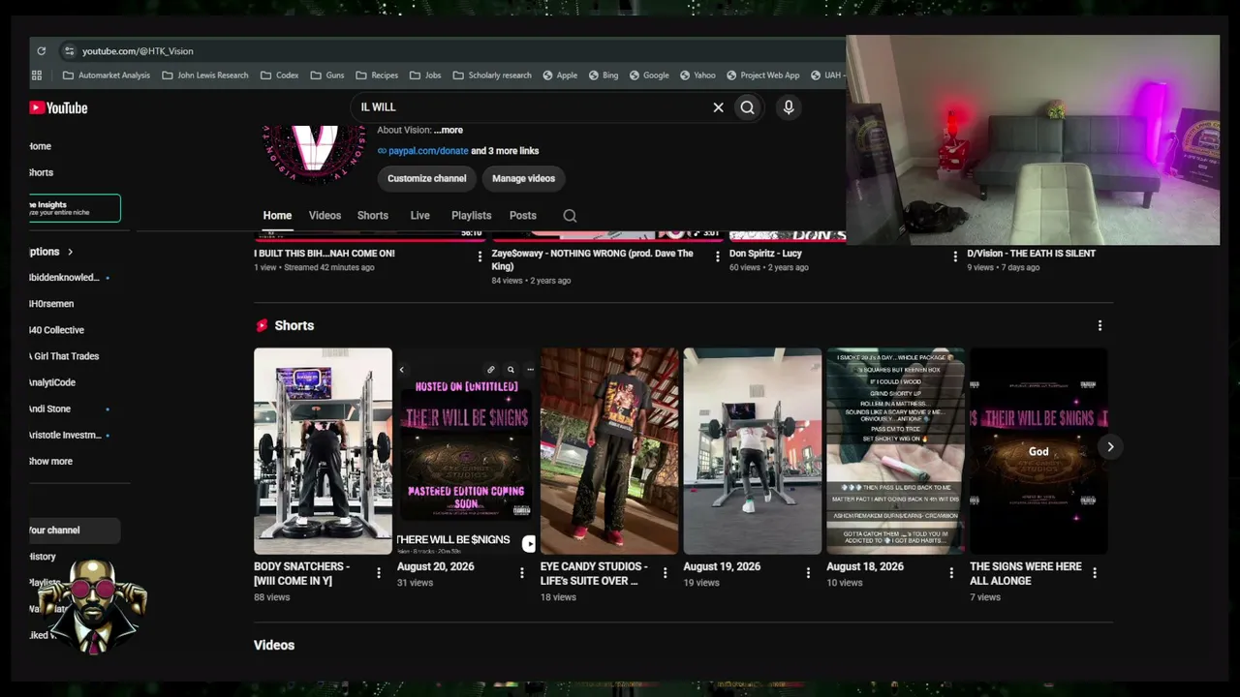Screen dimensions: 1240x697
Task: Open the Insights button in the sidebar
Action: [75, 208]
